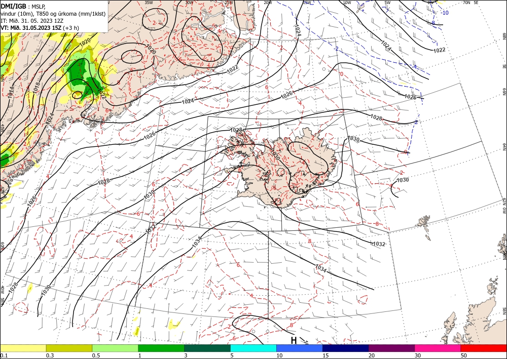Screen dimensions: 507x359
Task: Pick the cyan 5–10 mm legend swatch
Action: pyautogui.click(x=253, y=348)
